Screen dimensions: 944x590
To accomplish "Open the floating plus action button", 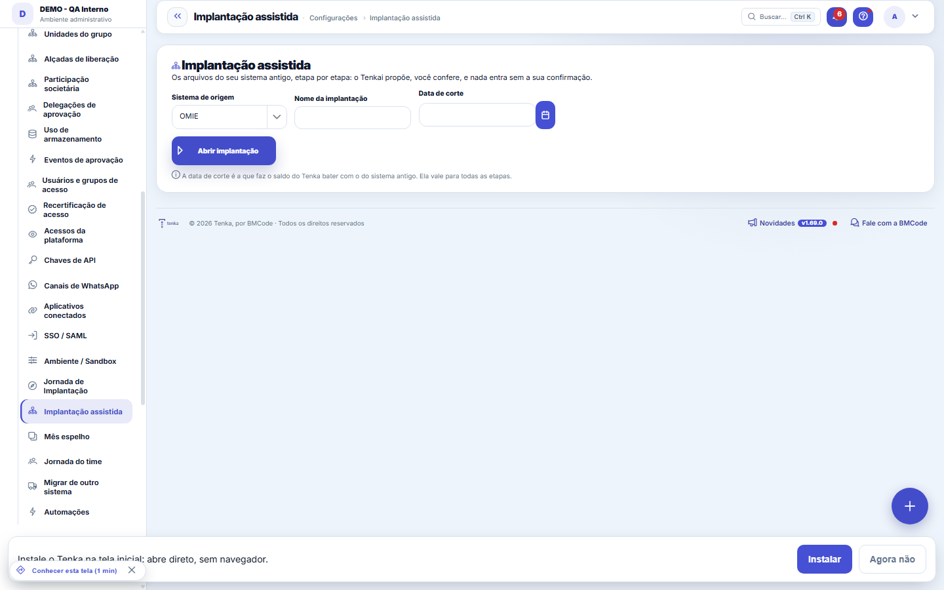I will (910, 506).
